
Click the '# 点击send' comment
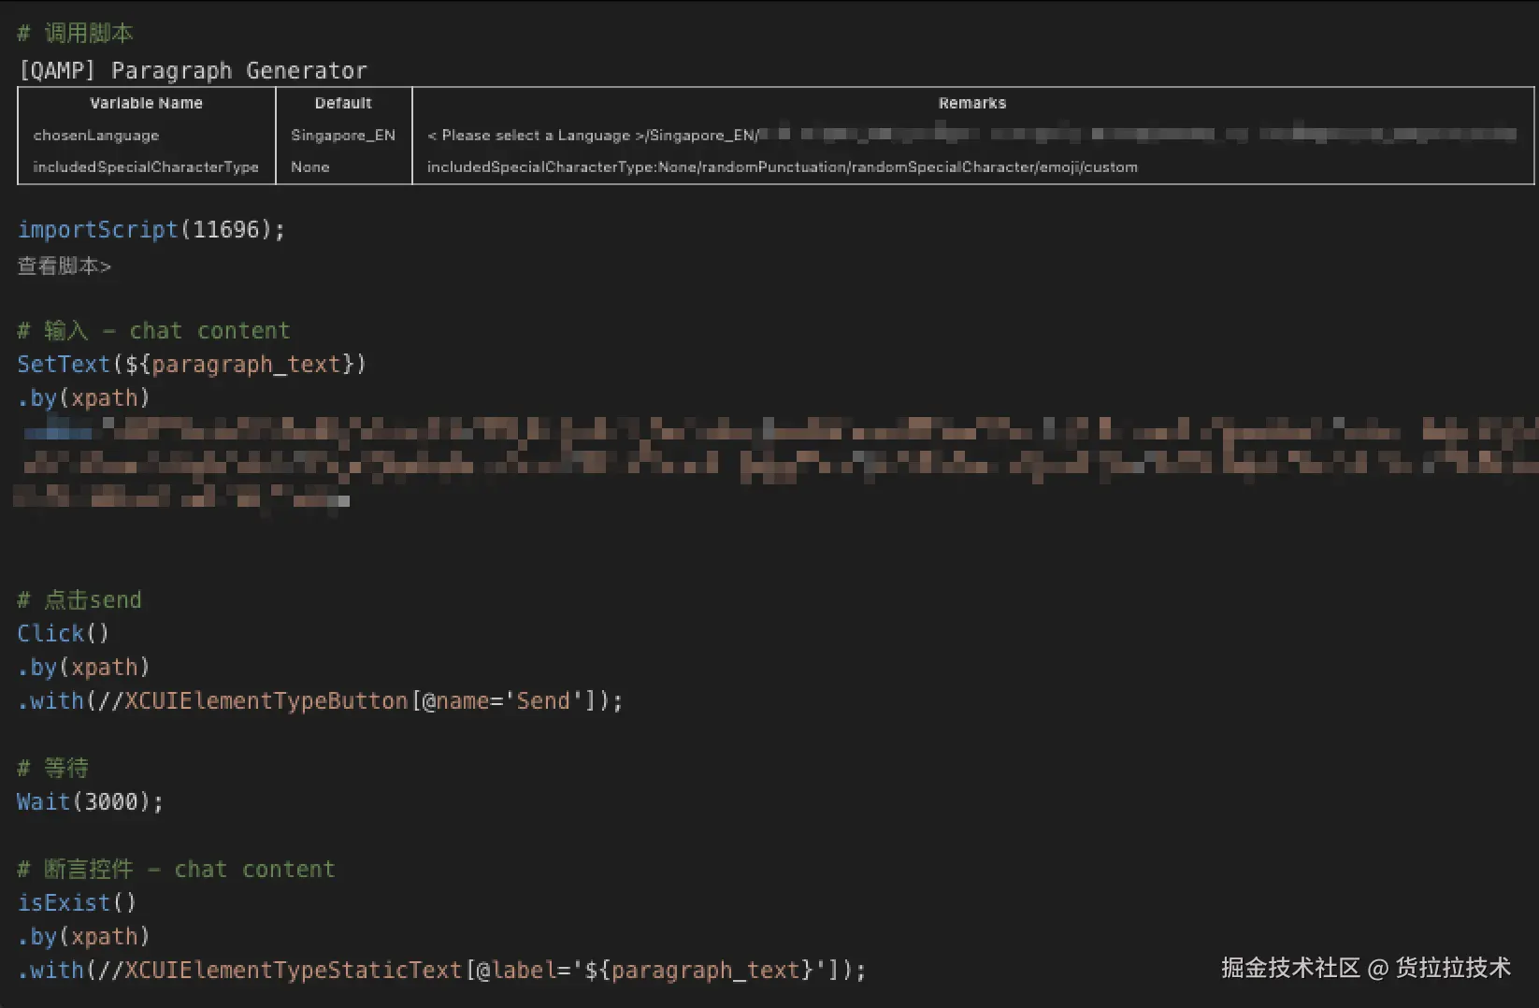79,600
